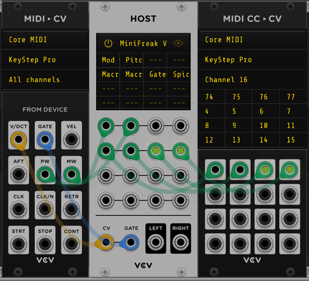Click the HOST GATE input jack
This screenshot has width=309, height=281.
click(131, 242)
